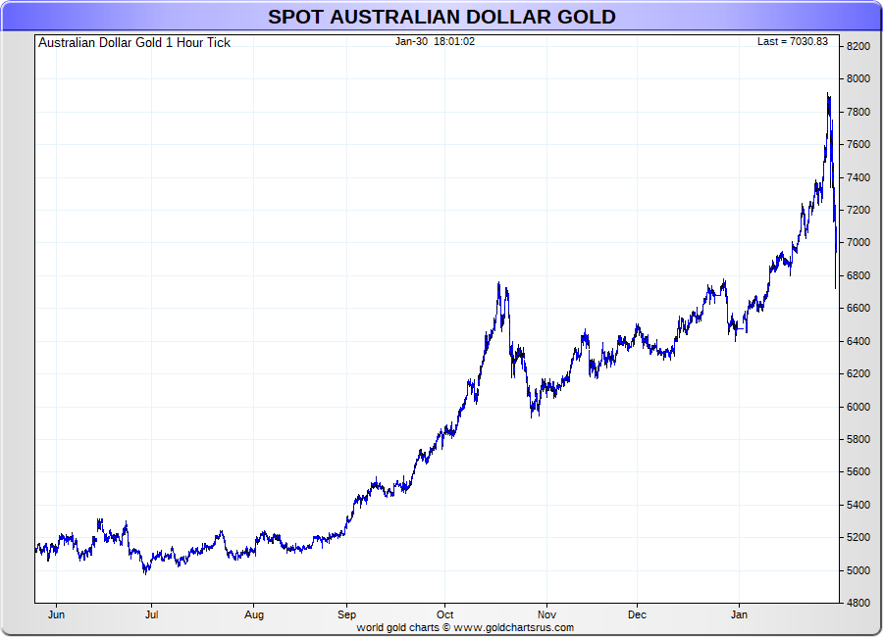
Task: Click the chart title SPOT AUSTRALIAN DOLLAR GOLD
Action: [441, 17]
